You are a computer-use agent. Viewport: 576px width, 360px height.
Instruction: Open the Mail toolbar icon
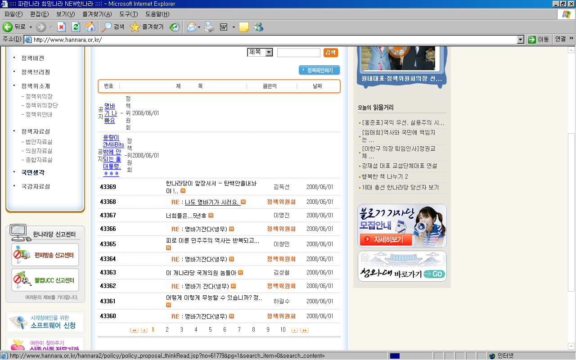[192, 27]
